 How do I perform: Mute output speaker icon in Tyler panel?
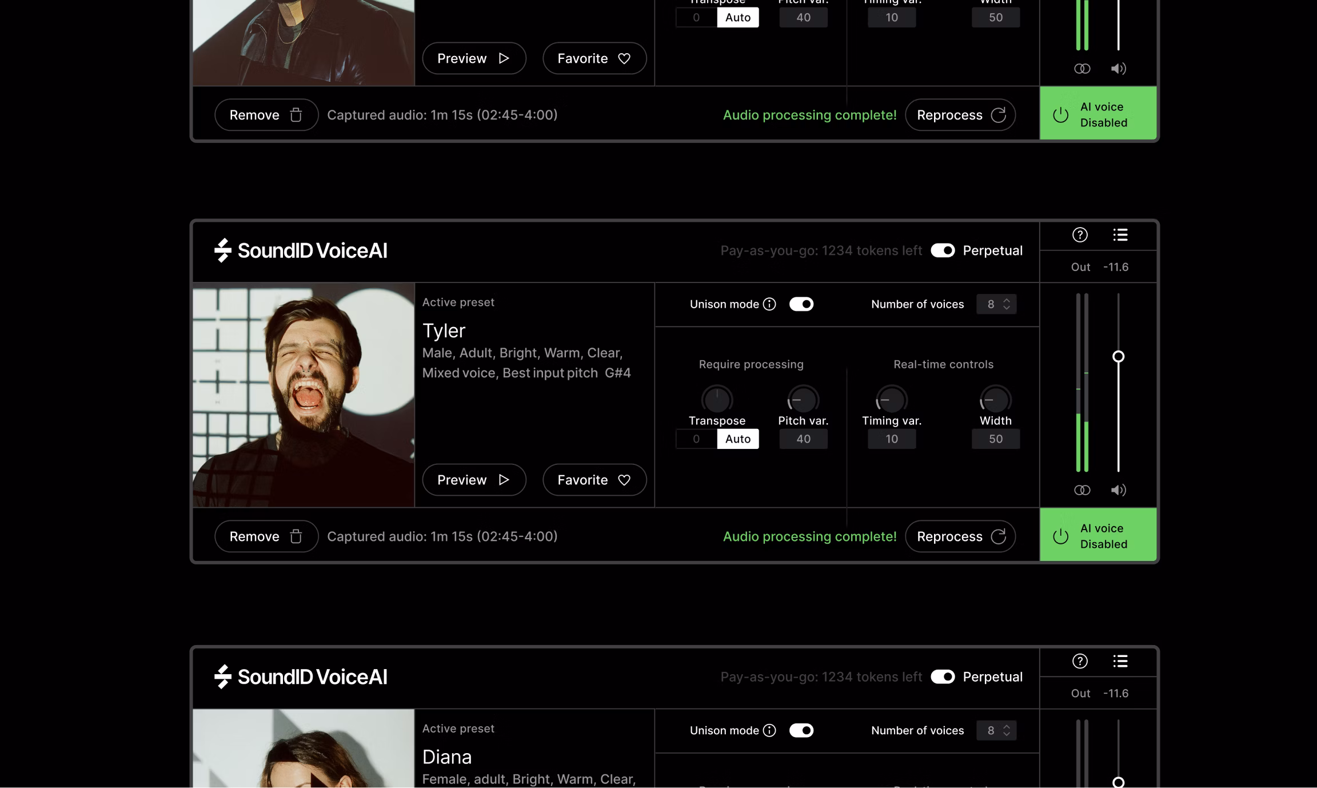[x=1118, y=490]
